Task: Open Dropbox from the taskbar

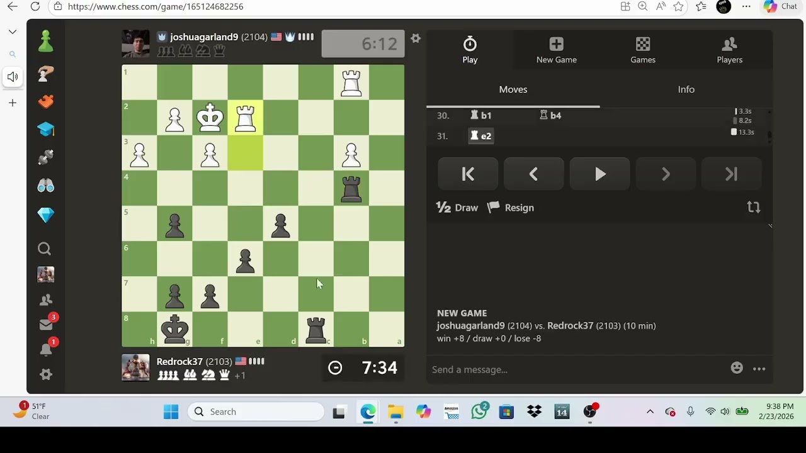Action: tap(535, 412)
